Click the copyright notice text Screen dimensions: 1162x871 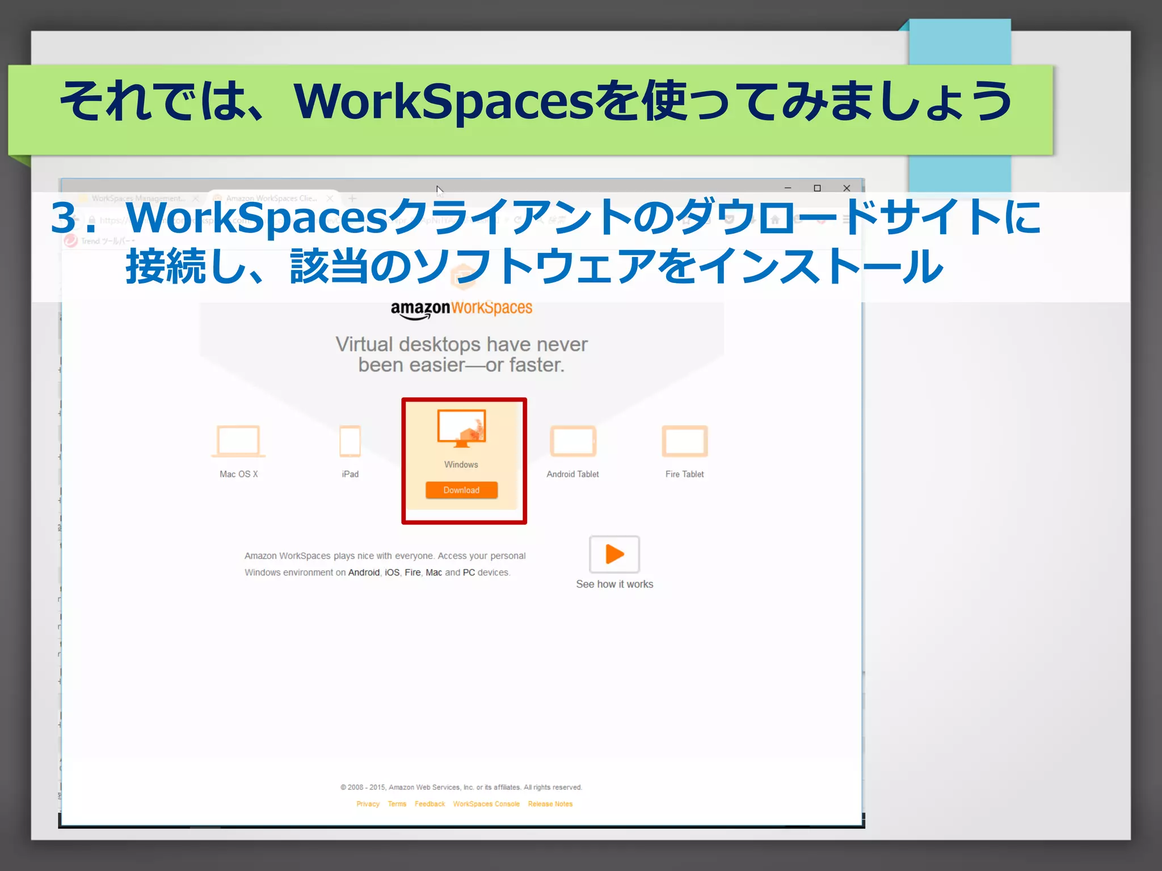[461, 787]
